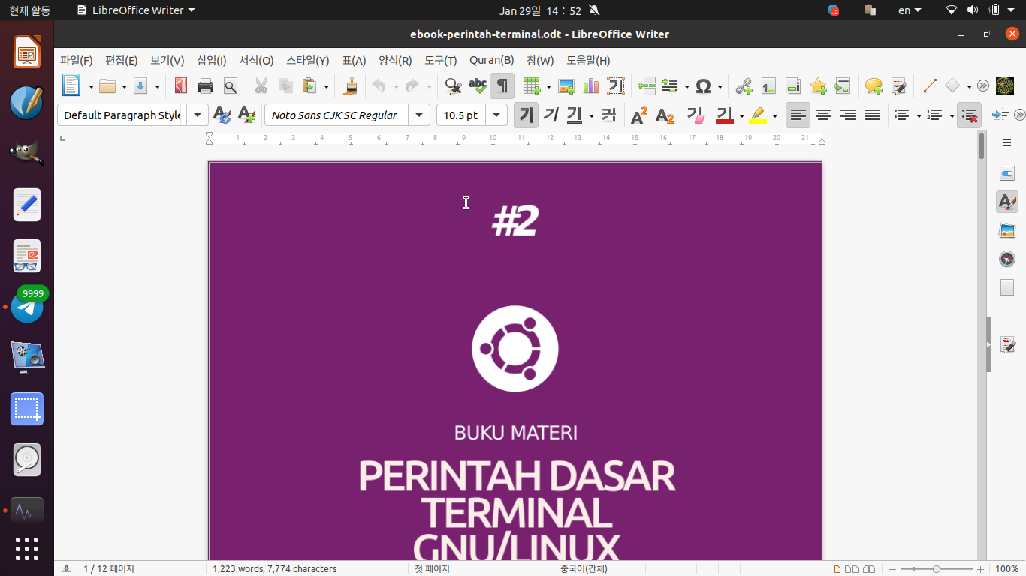
Task: Click the New document icon
Action: (71, 85)
